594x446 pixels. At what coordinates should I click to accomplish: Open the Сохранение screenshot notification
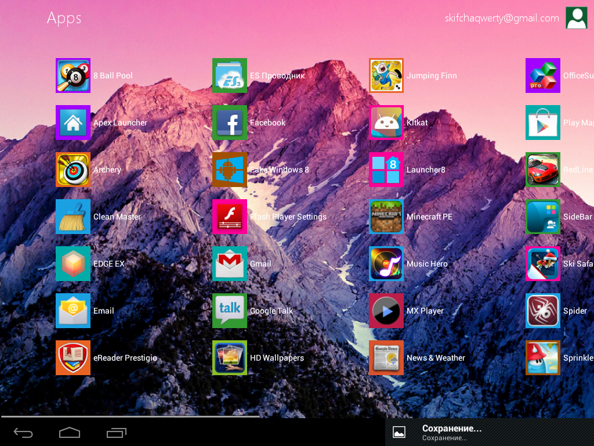[x=490, y=432]
